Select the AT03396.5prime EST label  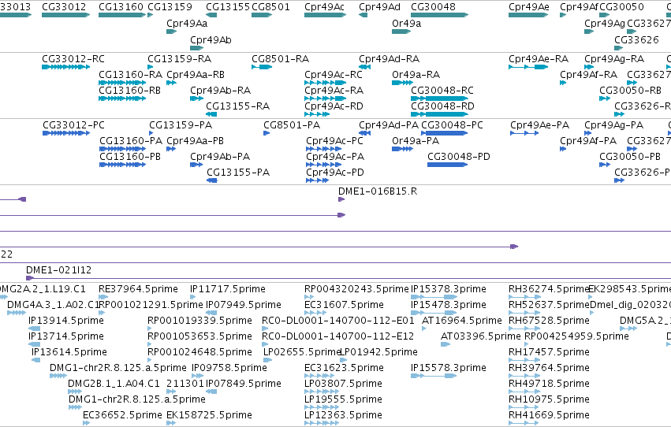480,337
